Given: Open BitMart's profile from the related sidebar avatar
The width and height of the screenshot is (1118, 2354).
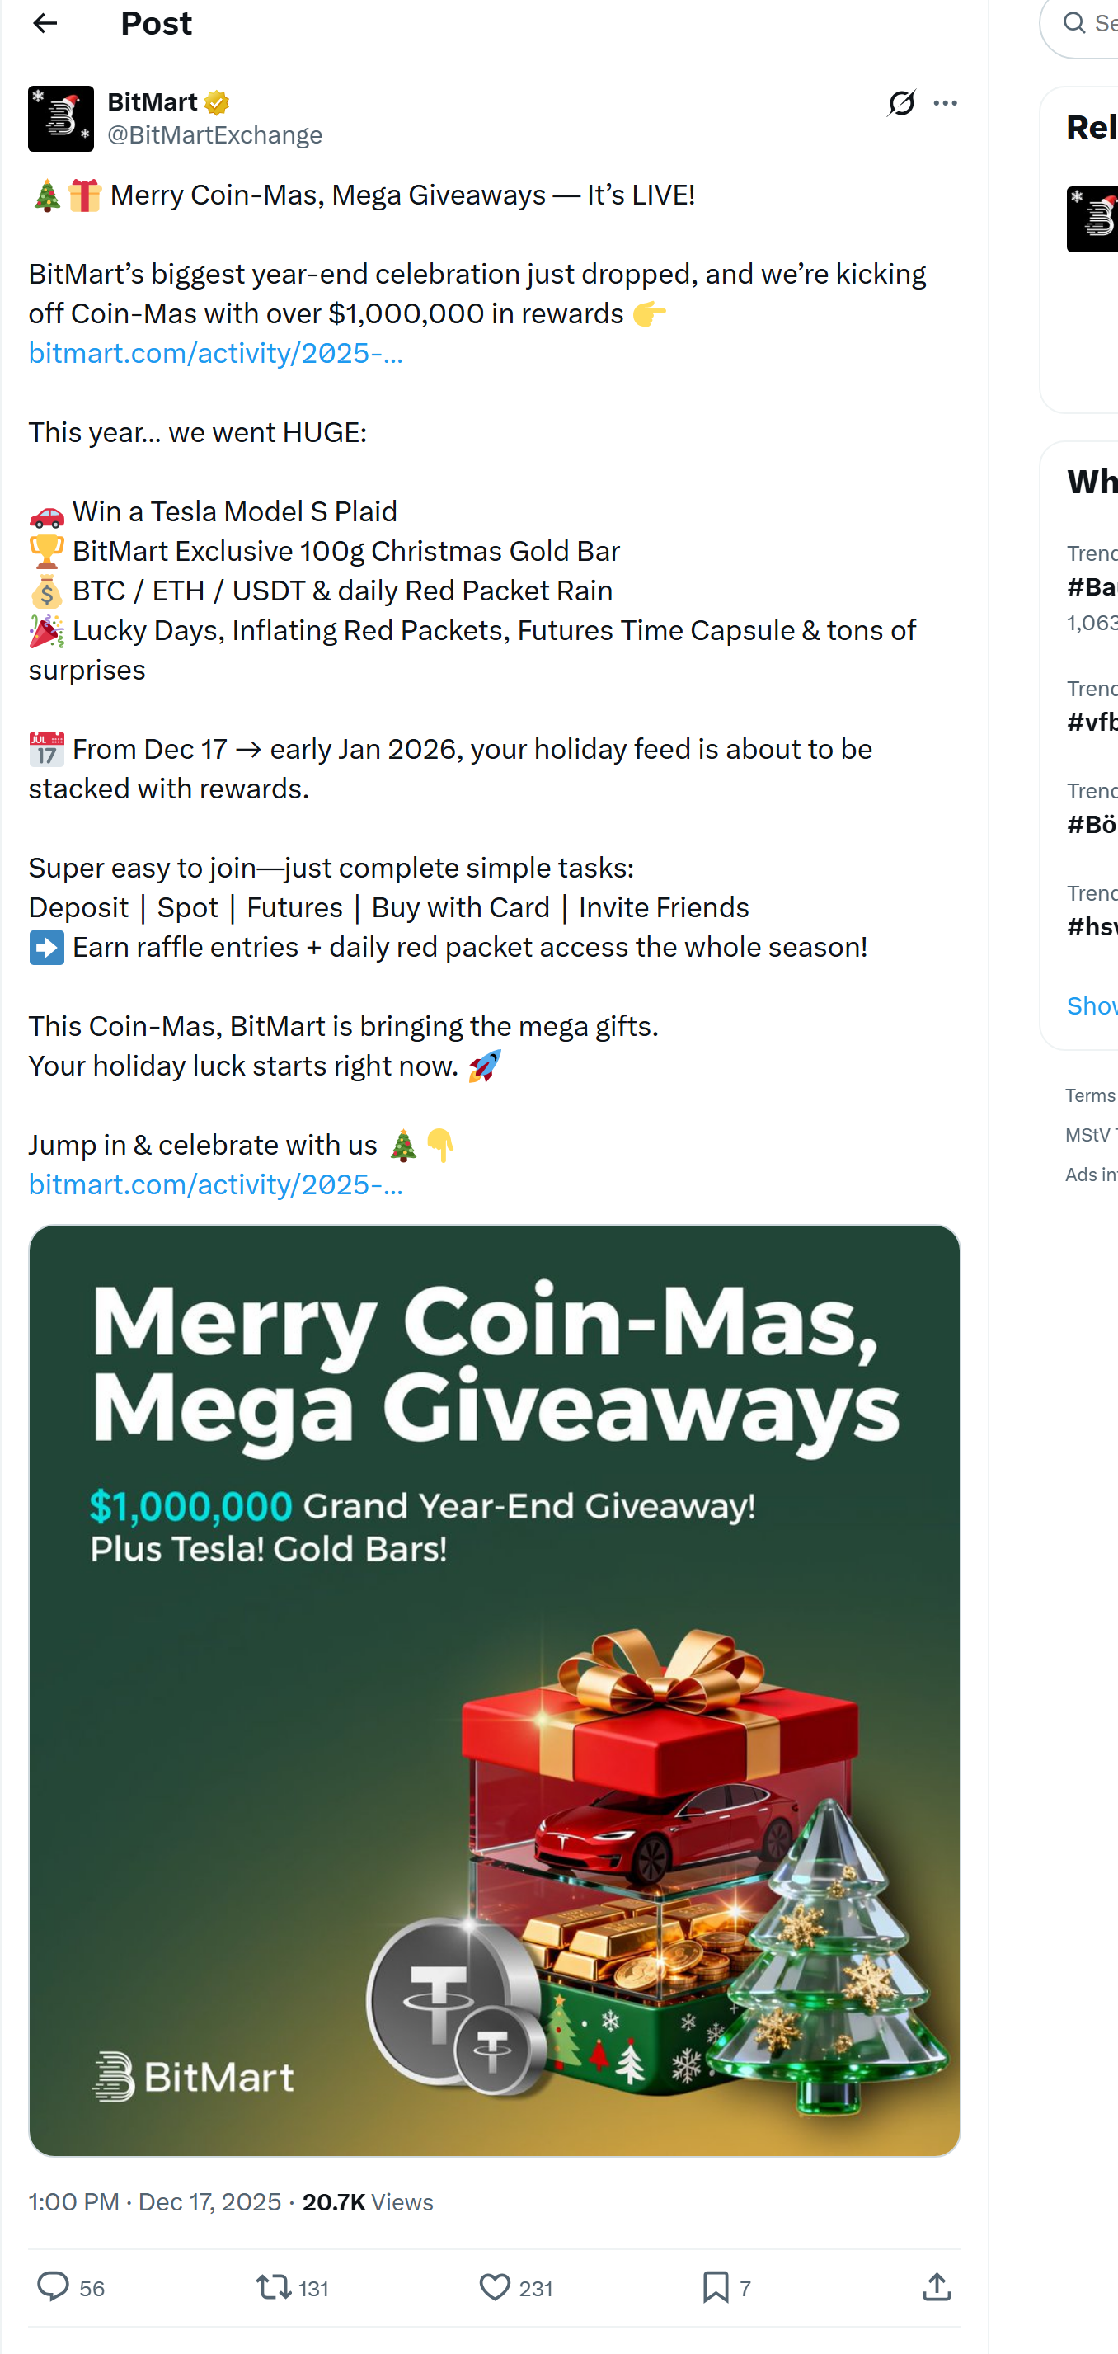Looking at the screenshot, I should (x=1092, y=220).
